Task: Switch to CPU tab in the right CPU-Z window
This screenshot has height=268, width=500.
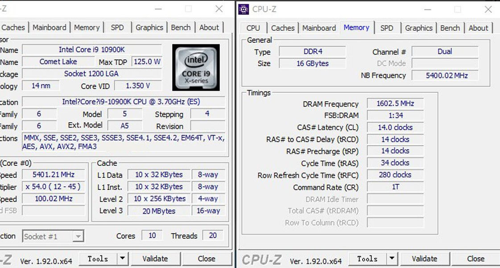Action: click(253, 28)
